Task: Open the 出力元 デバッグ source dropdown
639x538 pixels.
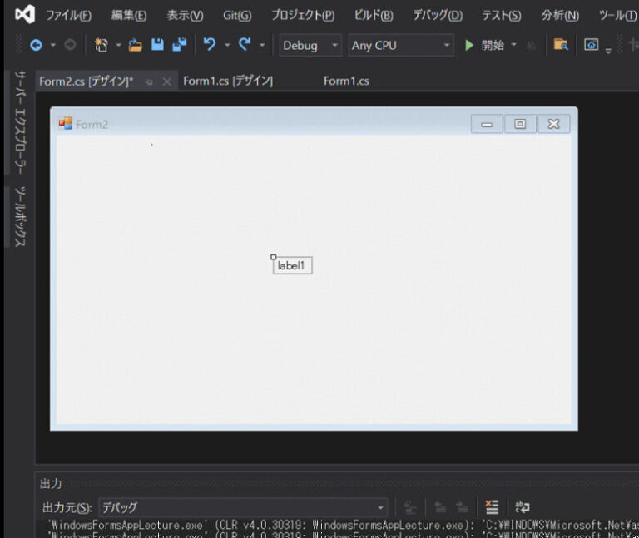Action: pyautogui.click(x=243, y=508)
